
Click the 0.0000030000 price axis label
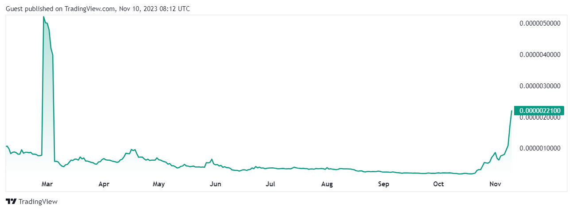click(540, 86)
